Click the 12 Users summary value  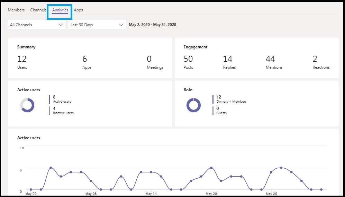tap(22, 62)
